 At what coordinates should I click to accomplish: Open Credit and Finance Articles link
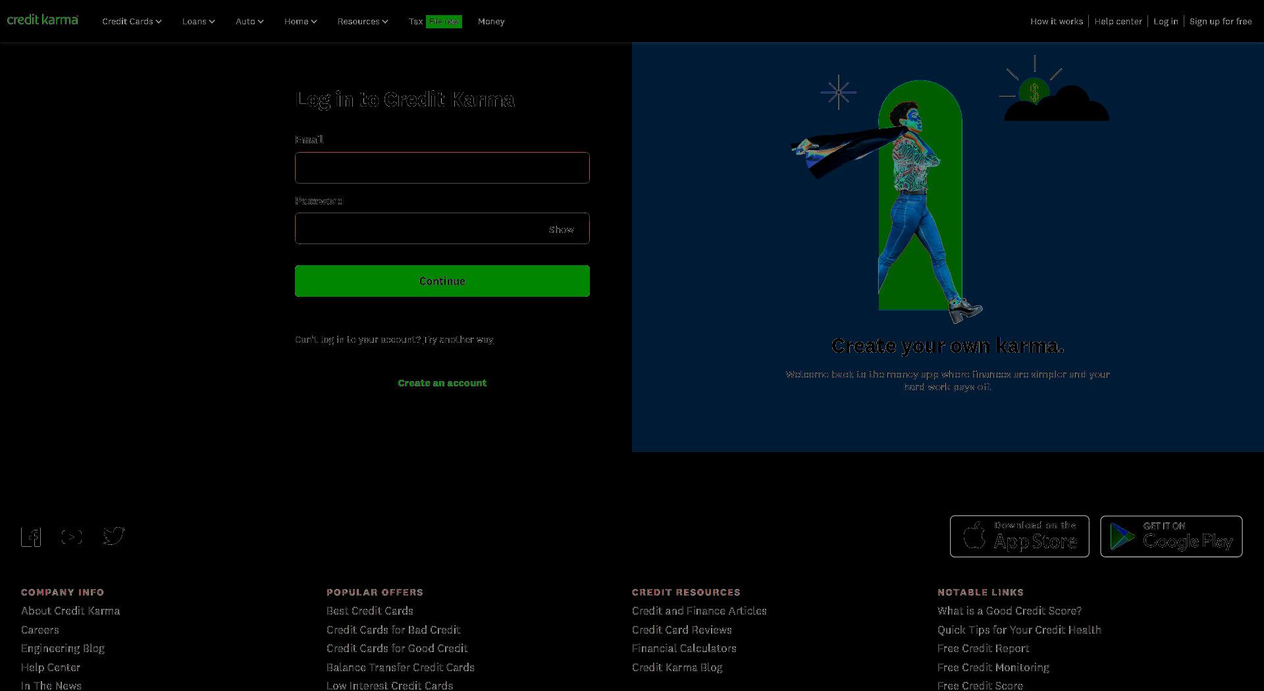coord(699,611)
